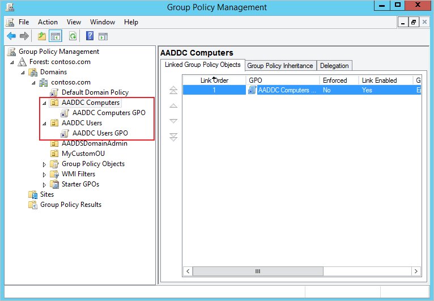Image resolution: width=434 pixels, height=301 pixels.
Task: Click the AADDSDomainAdmin OU folder icon
Action: (54, 144)
